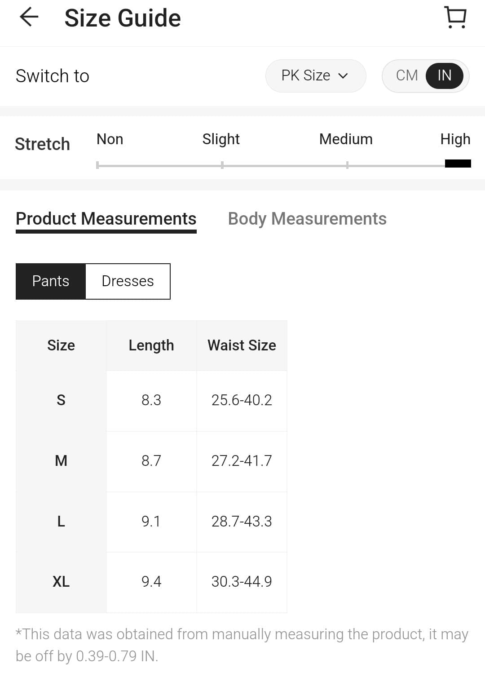The image size is (485, 677).
Task: Click the High stretch indicator bar
Action: pyautogui.click(x=458, y=164)
